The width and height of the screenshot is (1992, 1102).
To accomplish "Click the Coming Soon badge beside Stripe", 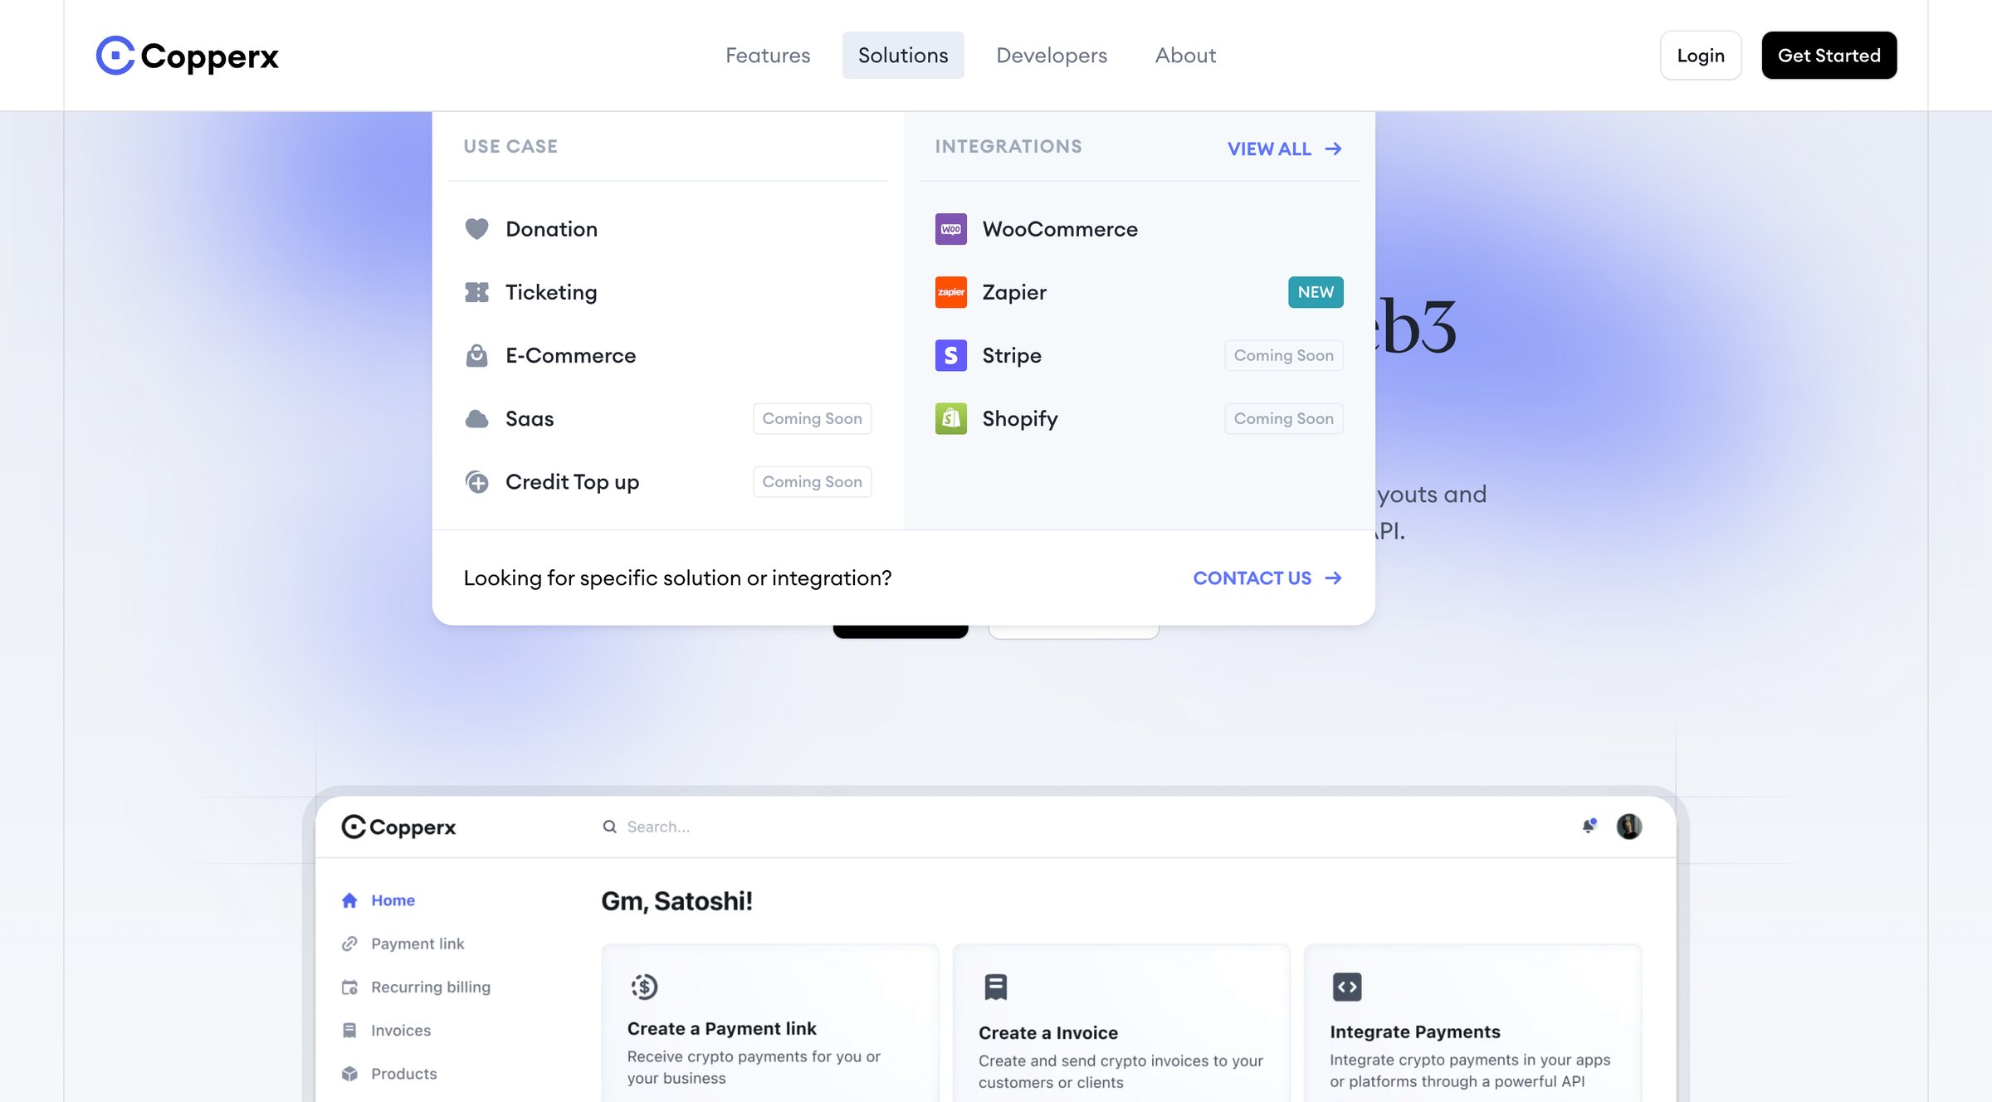I will (x=1283, y=355).
